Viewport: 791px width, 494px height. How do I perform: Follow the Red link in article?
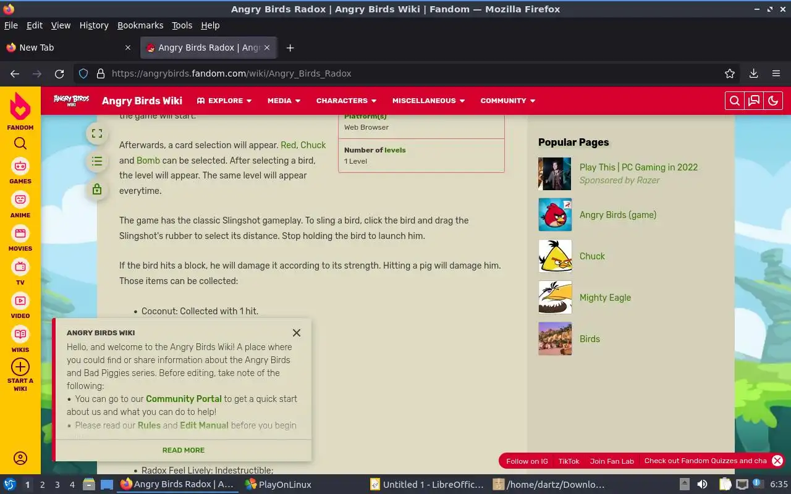pos(288,145)
